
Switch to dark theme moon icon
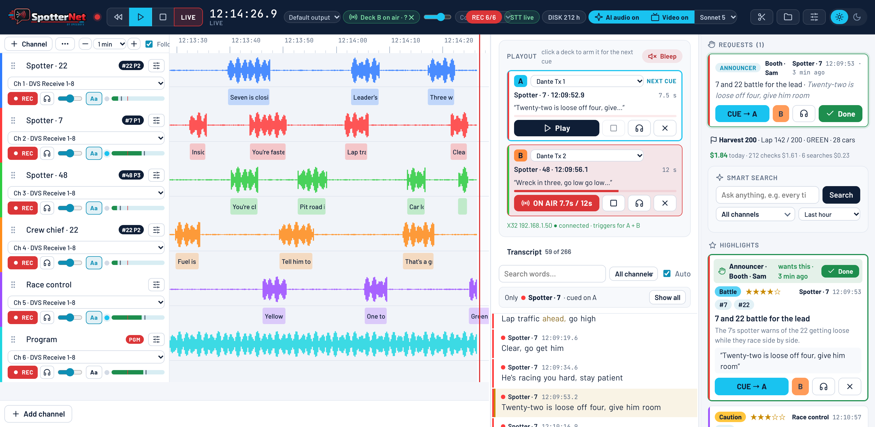[857, 17]
